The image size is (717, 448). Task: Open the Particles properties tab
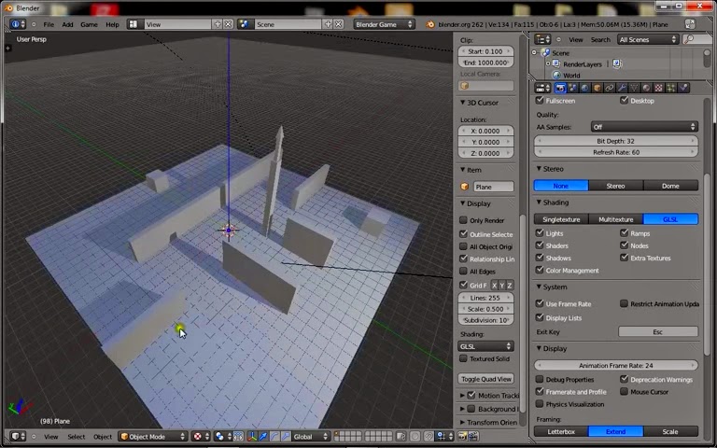pyautogui.click(x=671, y=88)
